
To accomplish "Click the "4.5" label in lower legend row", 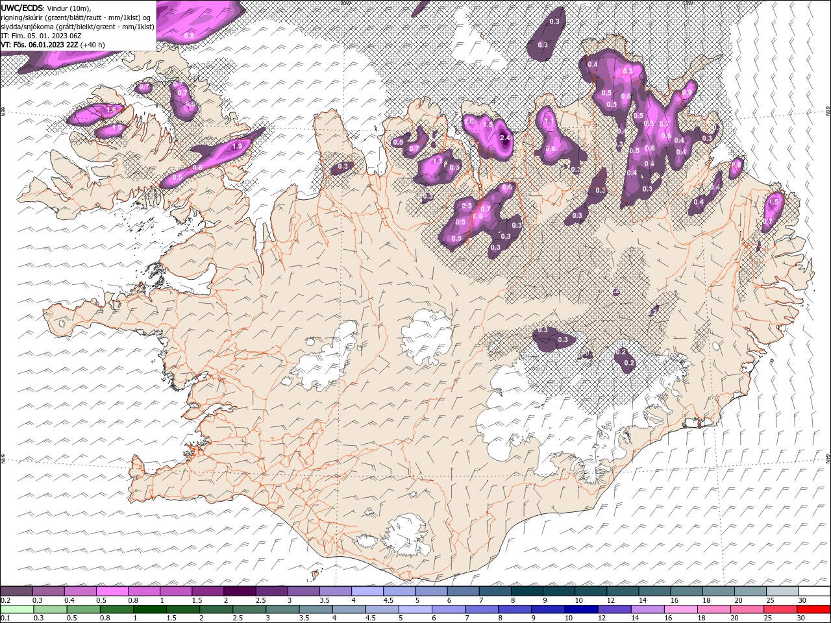I will point(371,618).
